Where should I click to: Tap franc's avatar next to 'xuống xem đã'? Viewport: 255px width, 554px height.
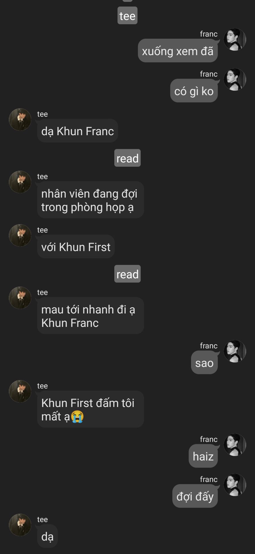click(x=235, y=40)
